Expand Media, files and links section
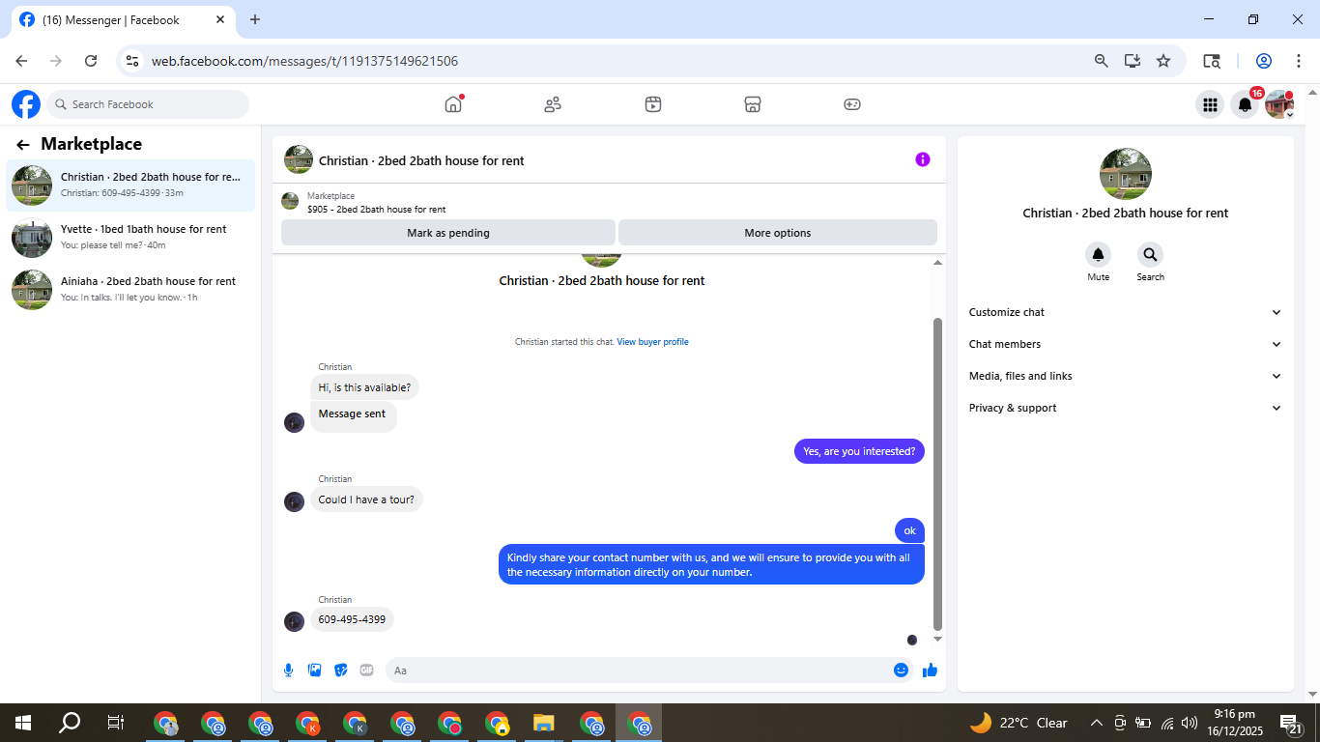The width and height of the screenshot is (1320, 742). (x=1126, y=376)
